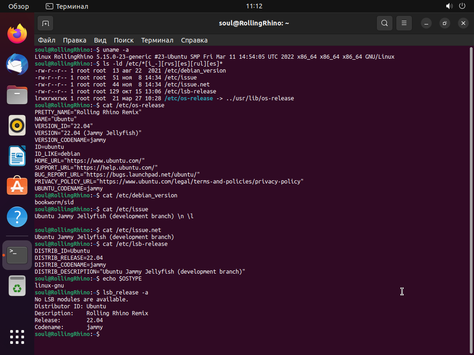
Task: Open Thunderbird mail from the dock
Action: tap(17, 64)
